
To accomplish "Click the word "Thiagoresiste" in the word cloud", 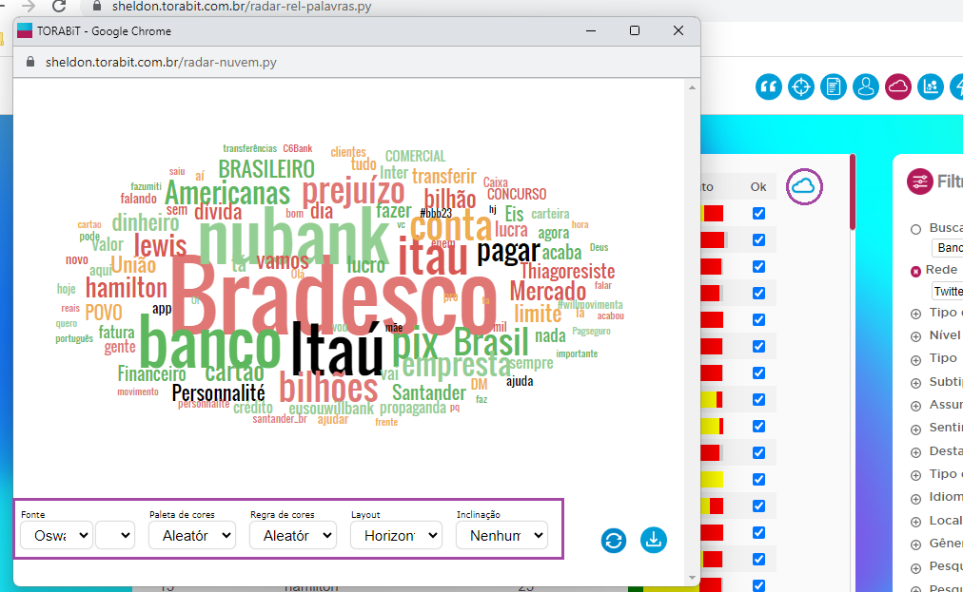I will pyautogui.click(x=567, y=271).
